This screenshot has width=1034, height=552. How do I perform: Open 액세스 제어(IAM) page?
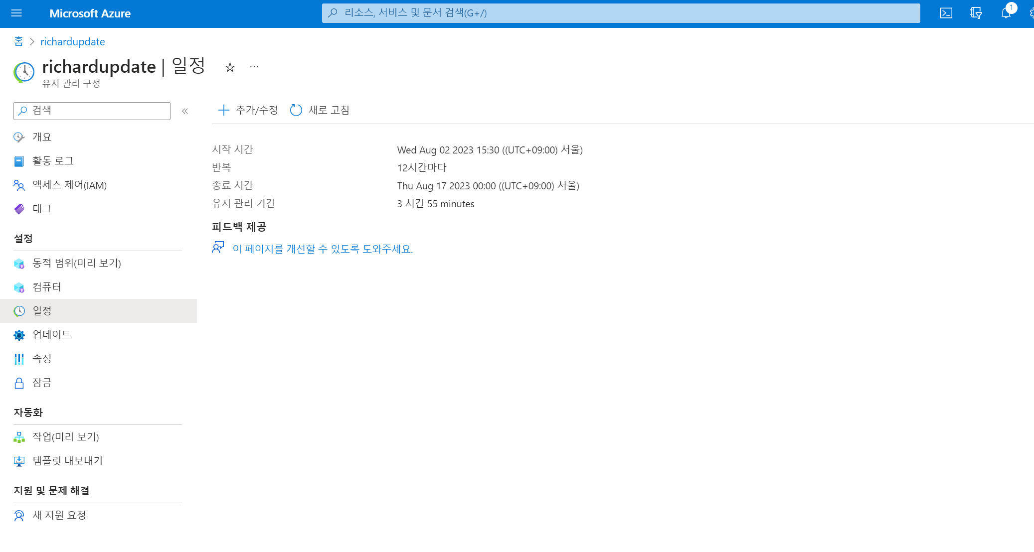[x=69, y=185]
